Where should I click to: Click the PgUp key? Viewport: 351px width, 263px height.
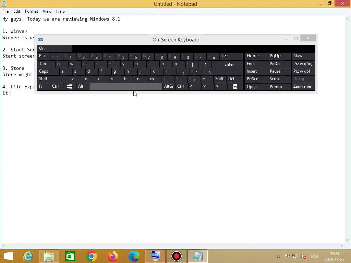(279, 56)
